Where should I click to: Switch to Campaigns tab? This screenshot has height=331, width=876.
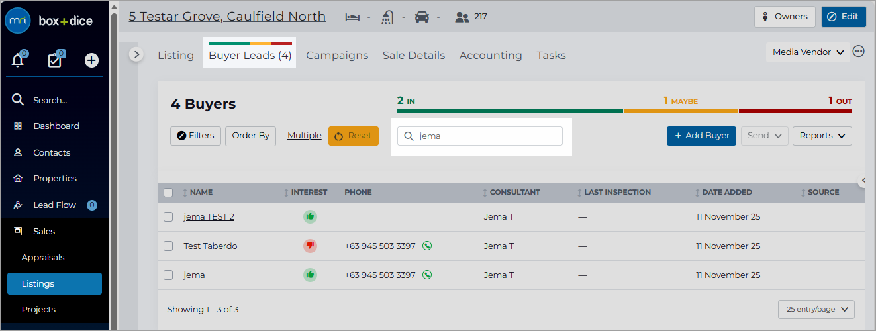click(x=337, y=56)
